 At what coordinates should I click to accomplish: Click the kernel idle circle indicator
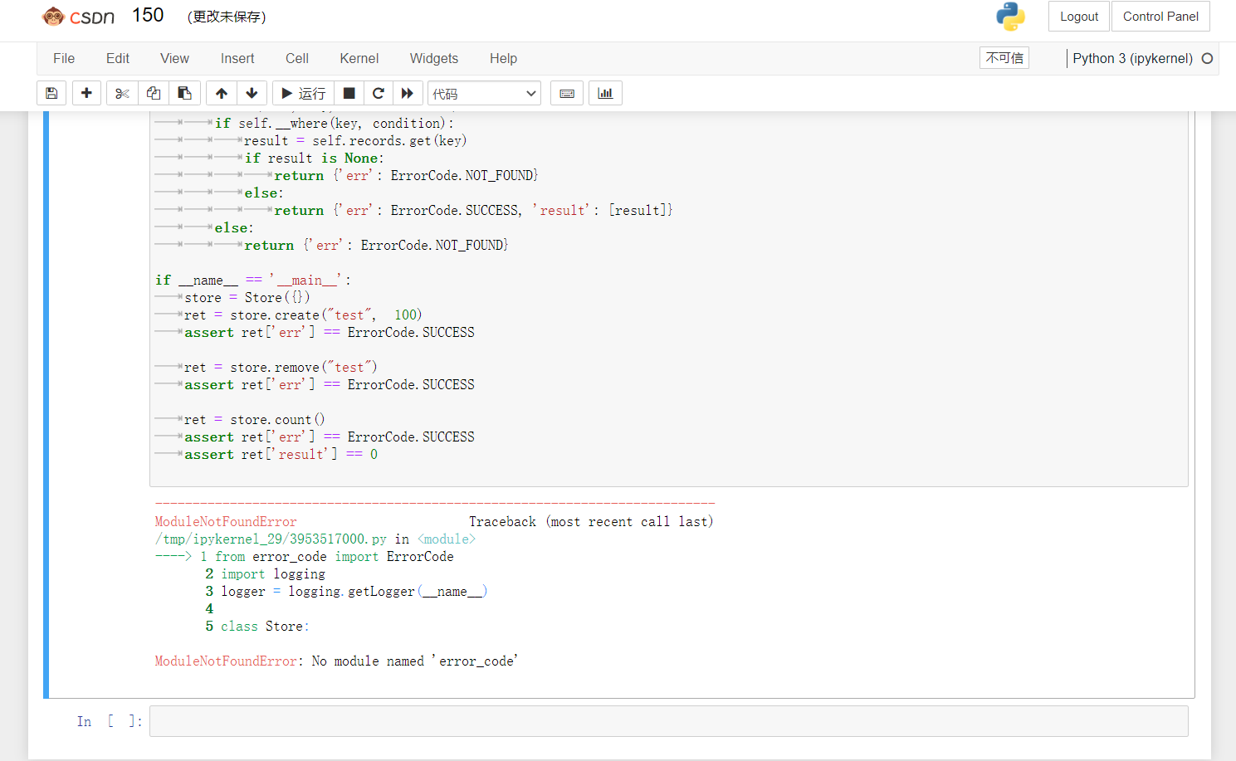click(x=1207, y=58)
